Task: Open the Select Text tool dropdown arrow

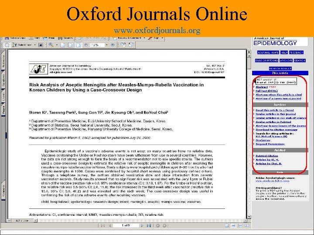Action: click(x=34, y=45)
